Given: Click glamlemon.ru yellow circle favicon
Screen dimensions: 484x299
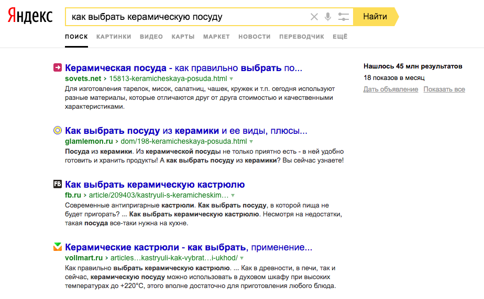Looking at the screenshot, I should point(58,130).
